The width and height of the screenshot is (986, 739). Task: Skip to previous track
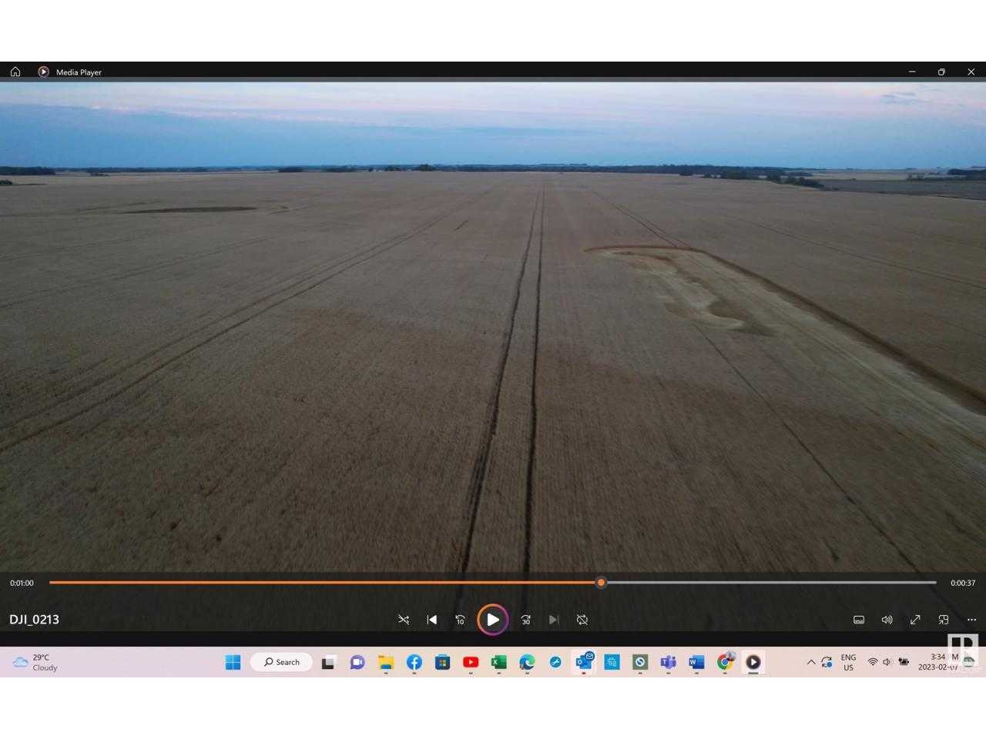coord(432,620)
